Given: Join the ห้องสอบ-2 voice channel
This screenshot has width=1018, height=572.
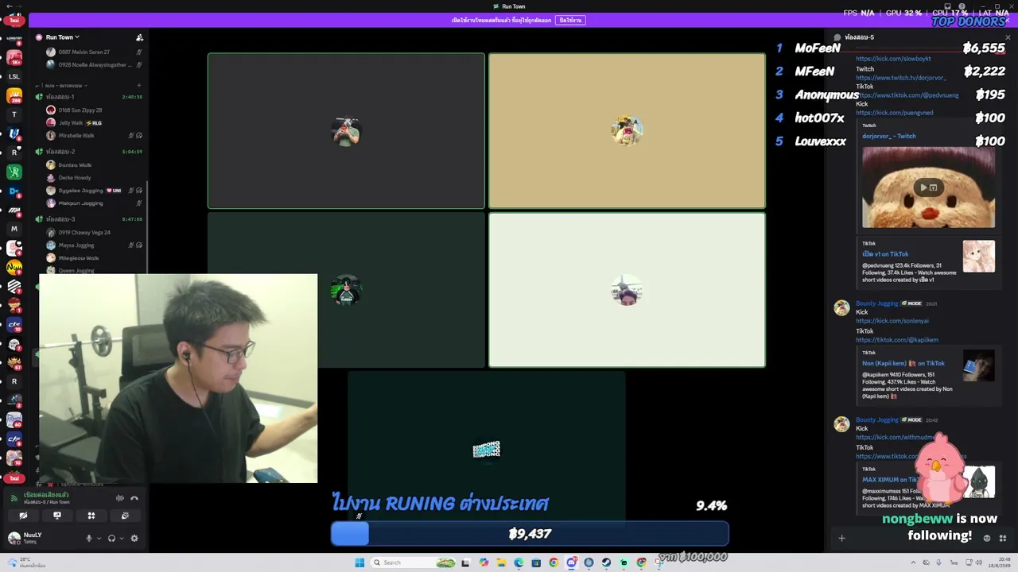Looking at the screenshot, I should pyautogui.click(x=88, y=152).
